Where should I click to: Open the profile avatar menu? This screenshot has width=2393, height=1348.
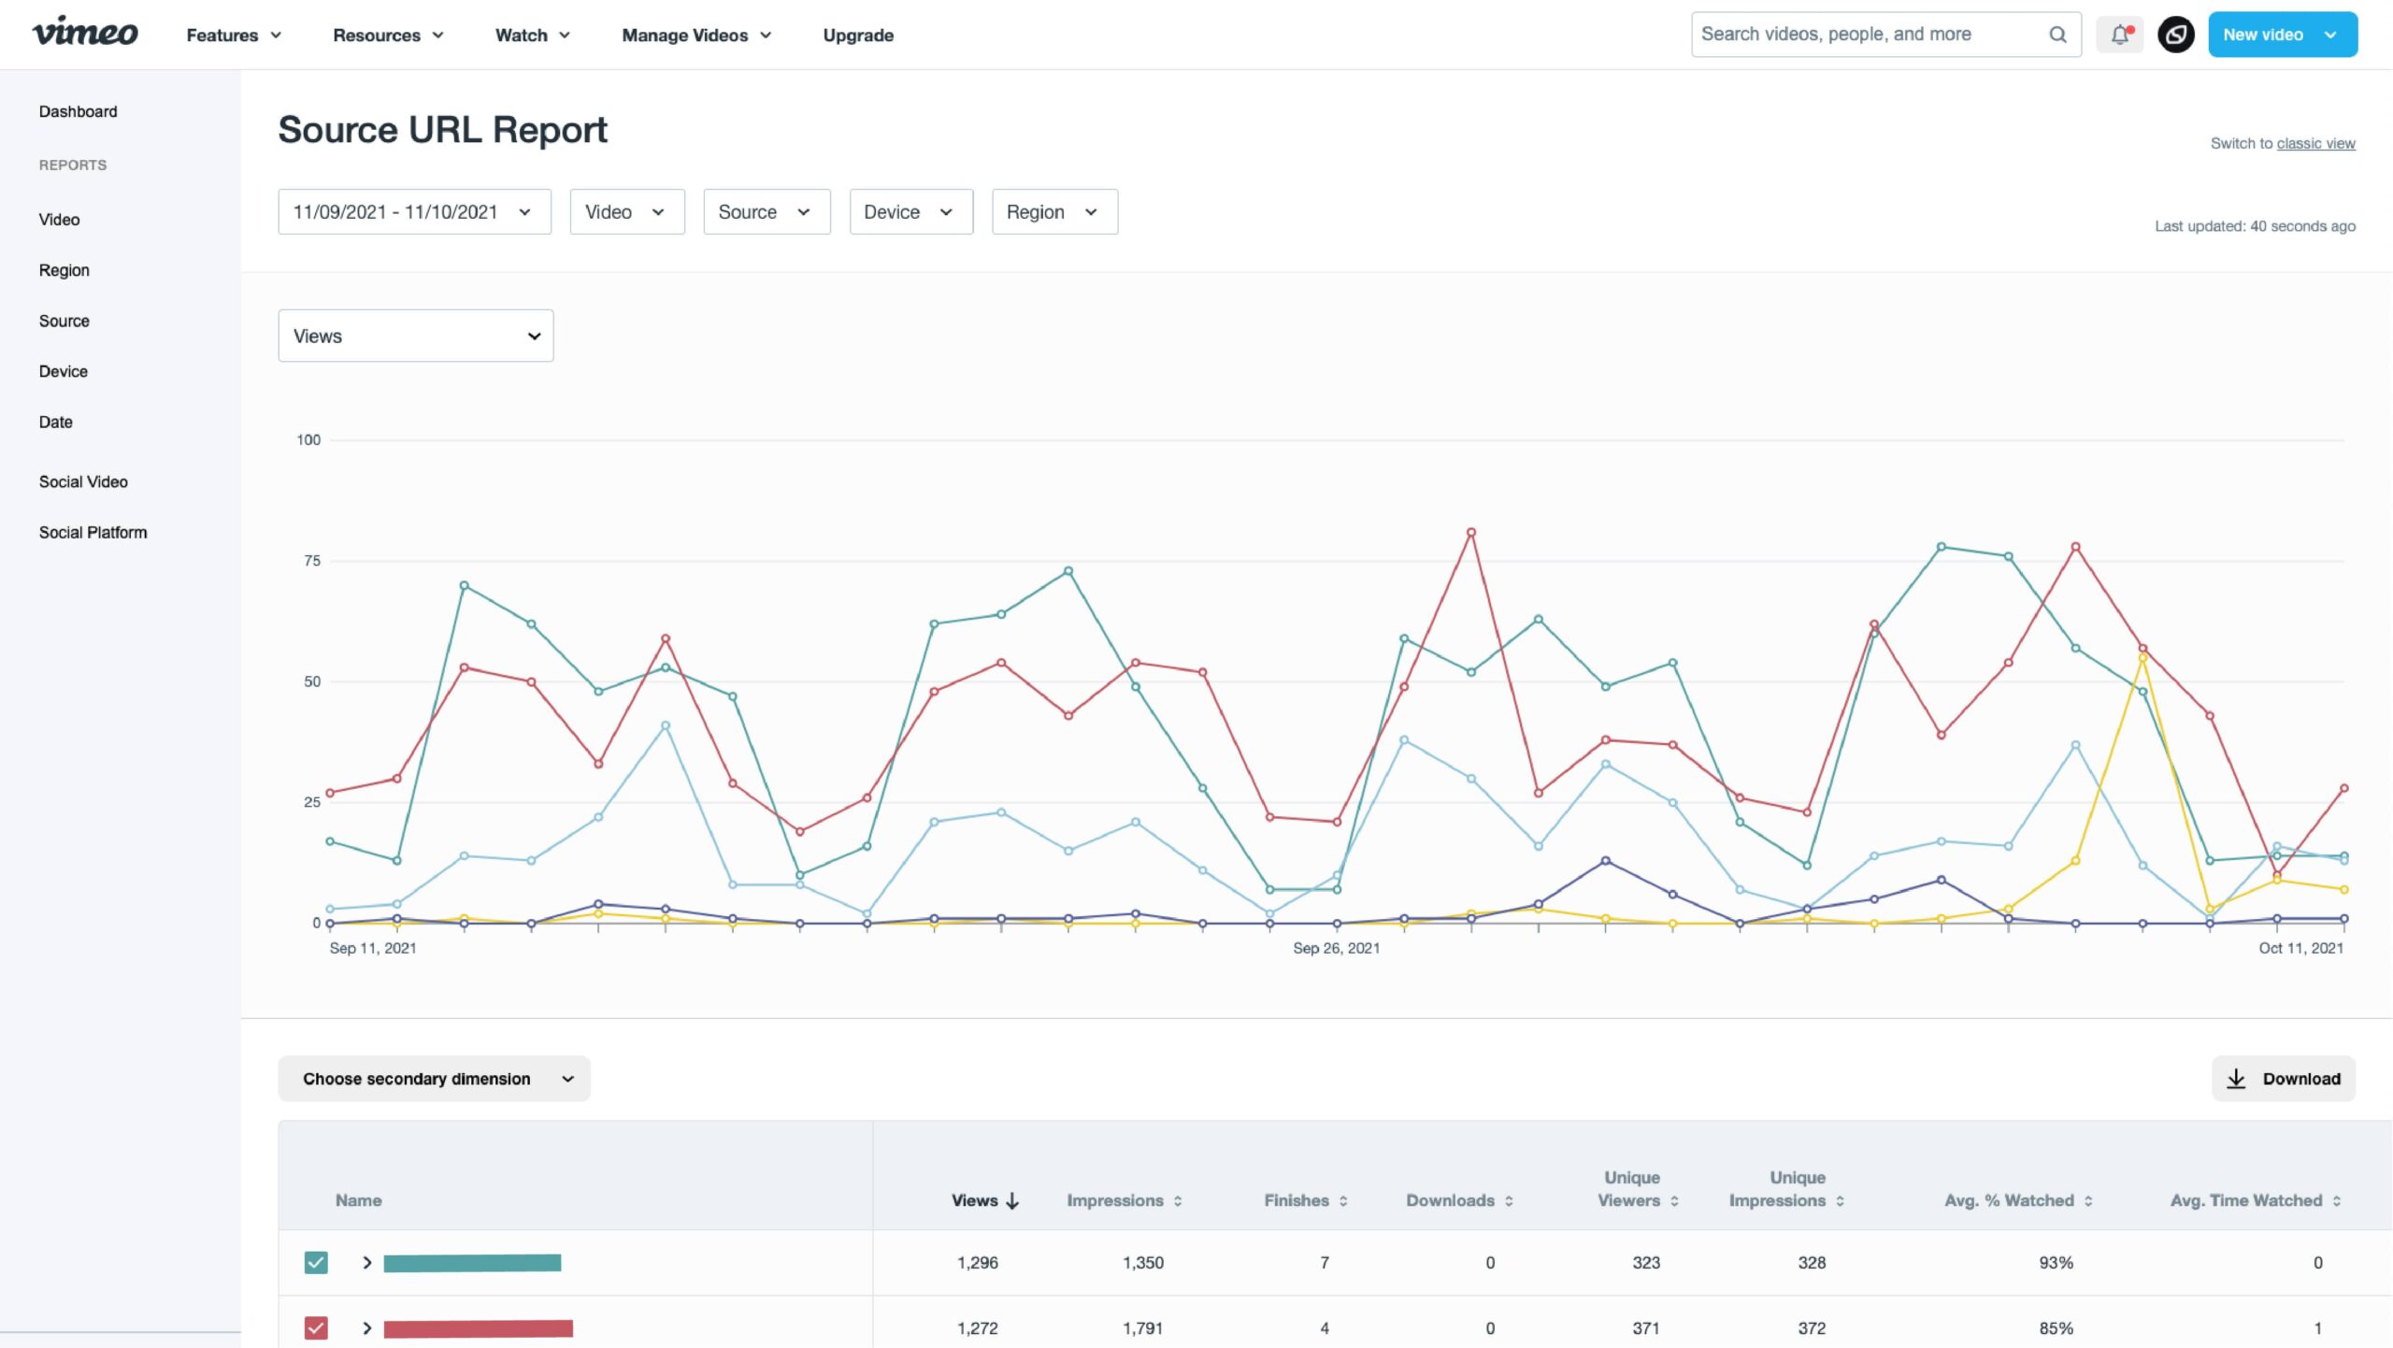(2176, 34)
